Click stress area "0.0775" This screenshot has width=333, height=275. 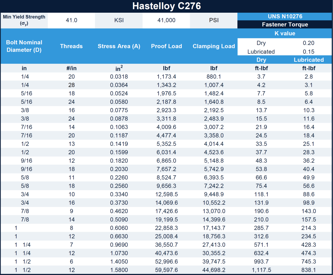click(119, 110)
